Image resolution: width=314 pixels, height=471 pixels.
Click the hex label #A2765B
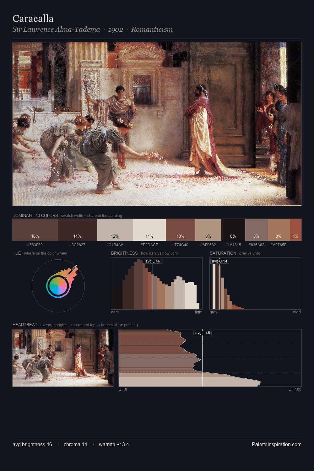[x=279, y=245]
